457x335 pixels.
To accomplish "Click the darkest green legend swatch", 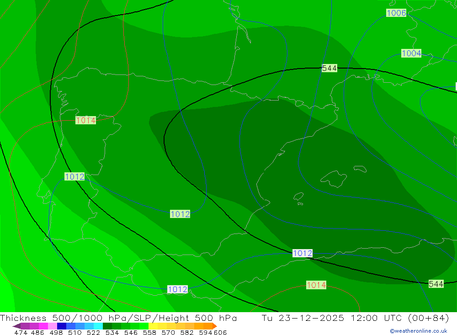I will tap(107, 326).
